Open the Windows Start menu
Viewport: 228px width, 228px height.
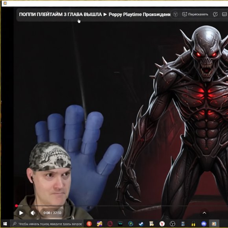[5, 224]
